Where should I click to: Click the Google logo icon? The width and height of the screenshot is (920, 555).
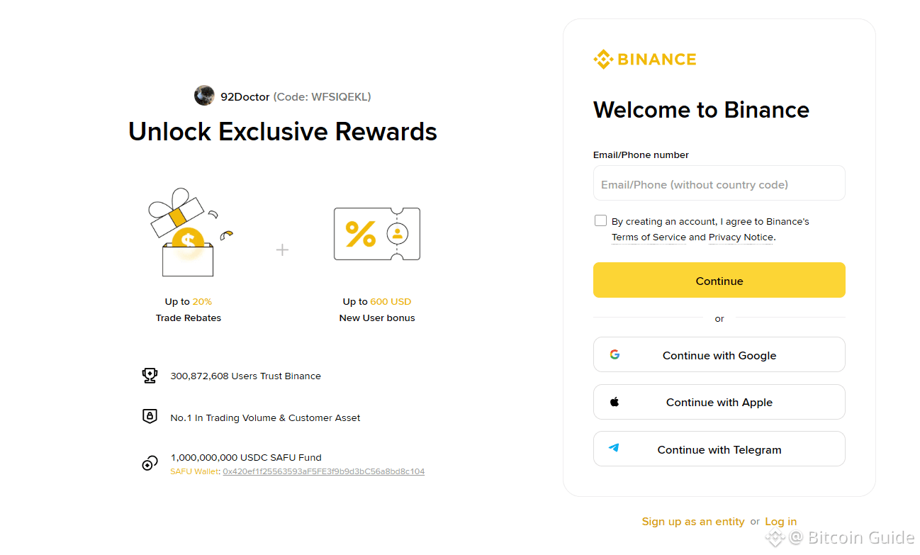point(615,354)
